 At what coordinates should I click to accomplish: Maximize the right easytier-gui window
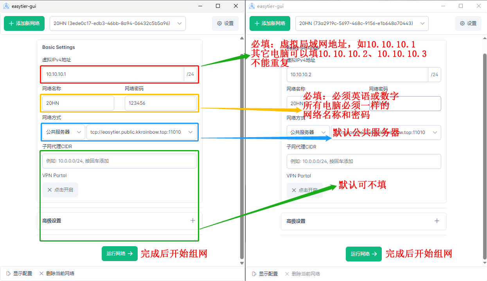coord(461,6)
